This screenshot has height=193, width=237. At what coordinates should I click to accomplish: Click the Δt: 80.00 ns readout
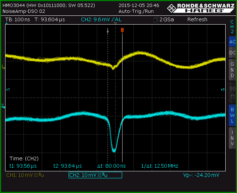112,166
